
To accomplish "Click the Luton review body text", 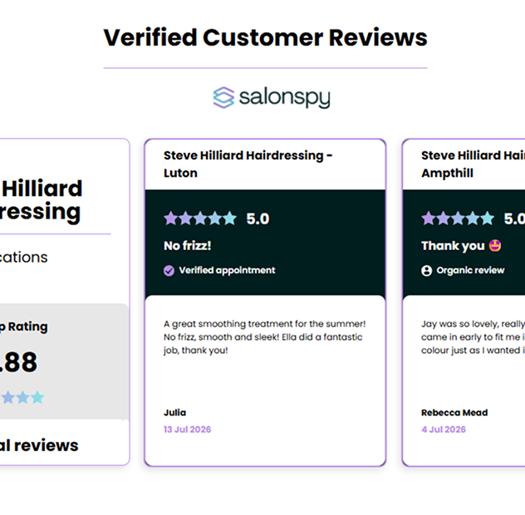I will click(264, 337).
